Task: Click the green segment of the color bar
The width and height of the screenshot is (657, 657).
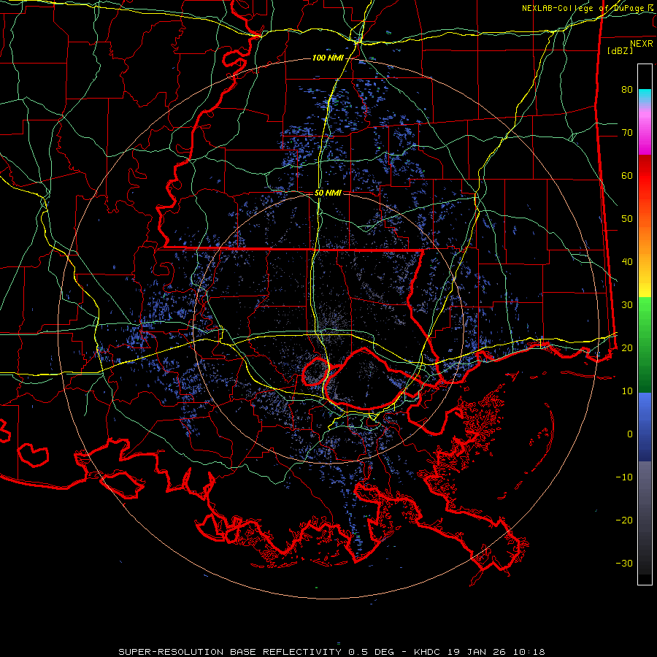Action: (645, 345)
